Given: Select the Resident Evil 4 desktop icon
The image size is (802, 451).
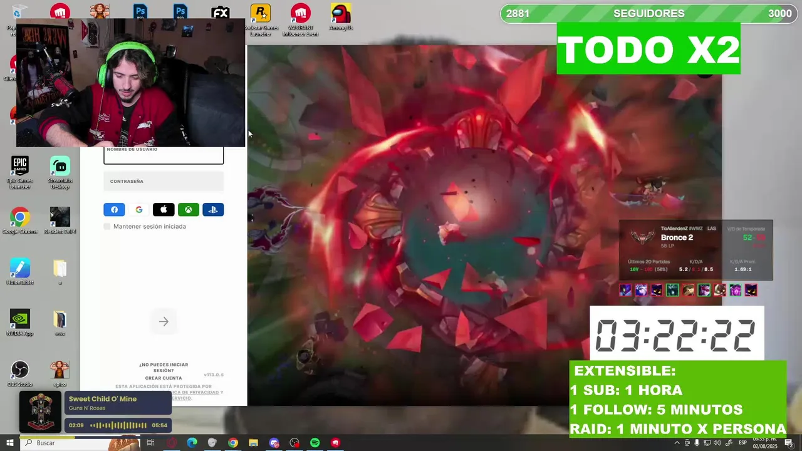Looking at the screenshot, I should click(60, 221).
